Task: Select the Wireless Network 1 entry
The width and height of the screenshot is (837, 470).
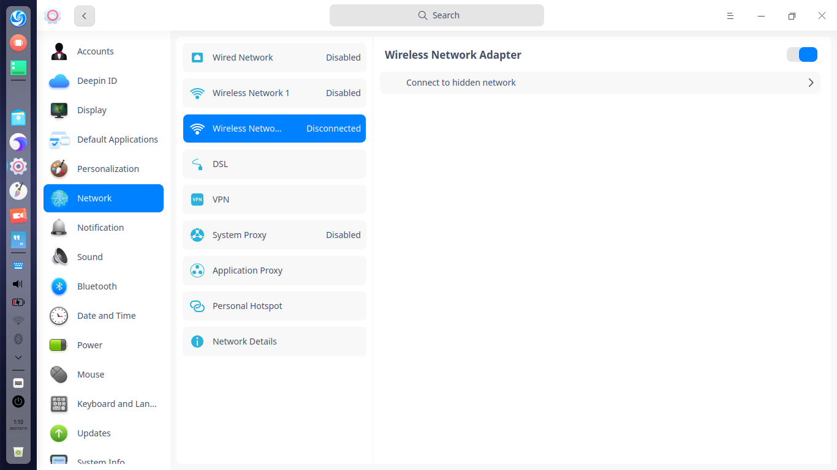Action: point(275,93)
